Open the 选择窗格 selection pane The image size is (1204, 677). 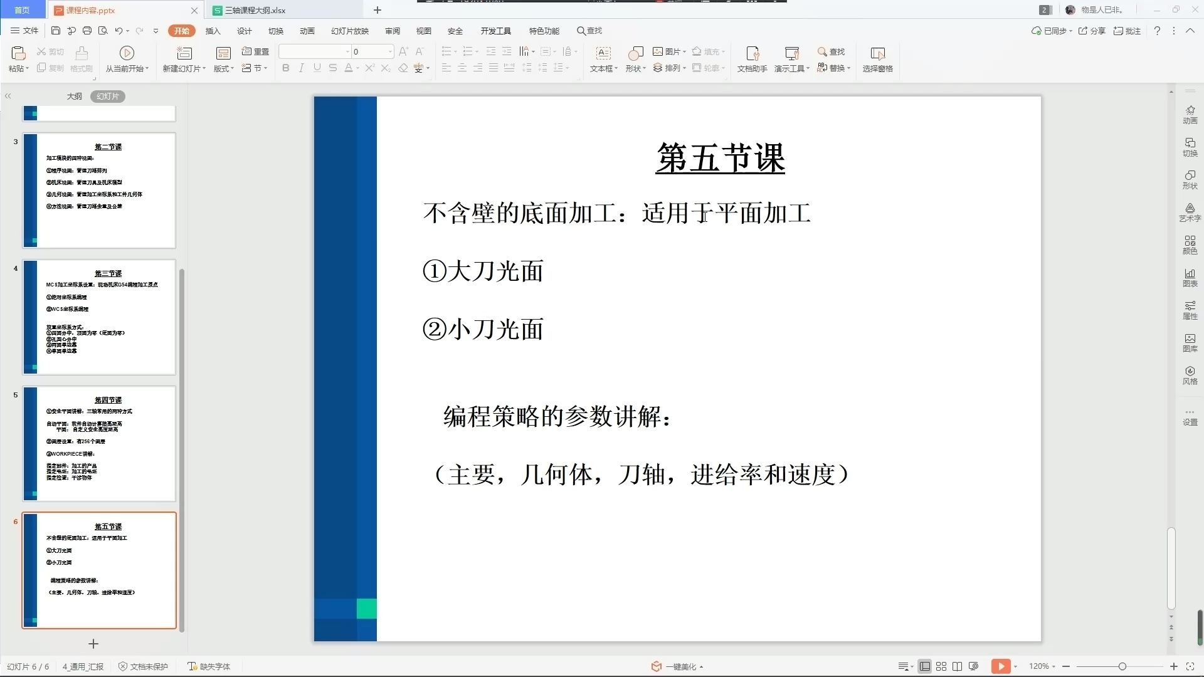click(877, 60)
